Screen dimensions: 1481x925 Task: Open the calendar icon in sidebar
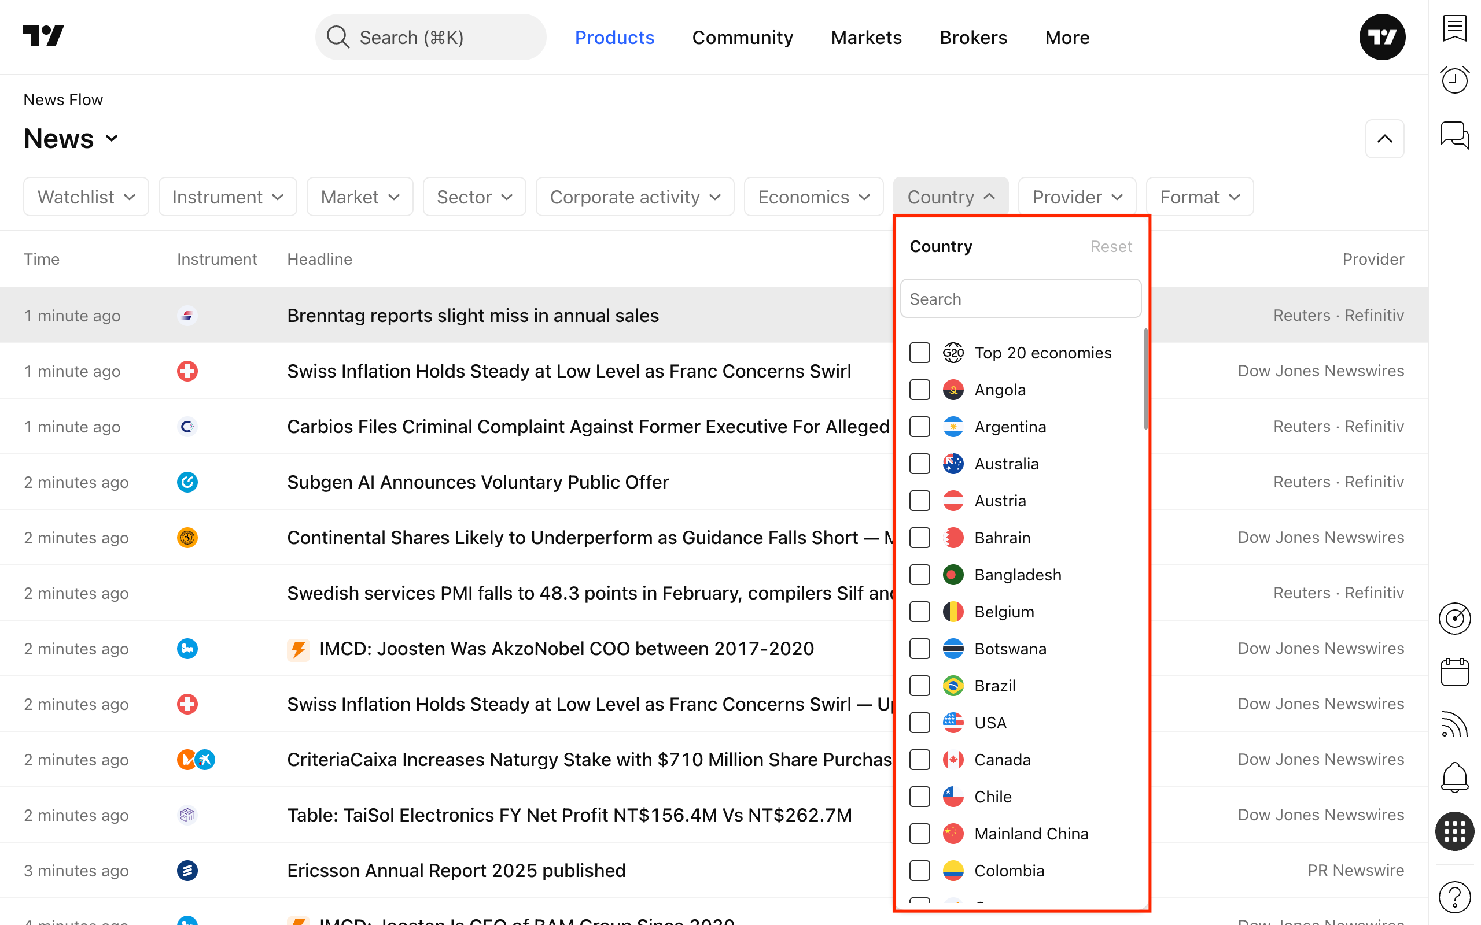(1454, 672)
